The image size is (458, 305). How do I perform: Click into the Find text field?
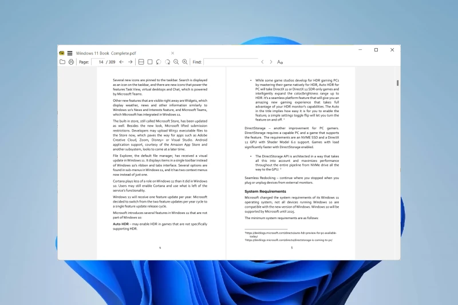pyautogui.click(x=231, y=62)
